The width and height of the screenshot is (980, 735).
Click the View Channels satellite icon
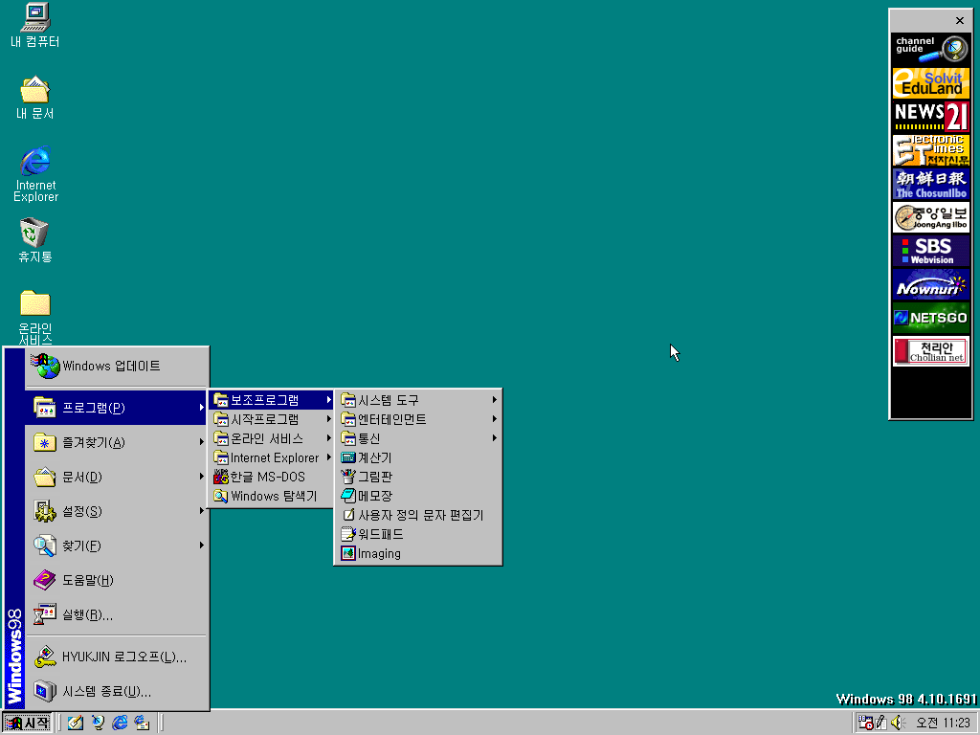pyautogui.click(x=99, y=723)
